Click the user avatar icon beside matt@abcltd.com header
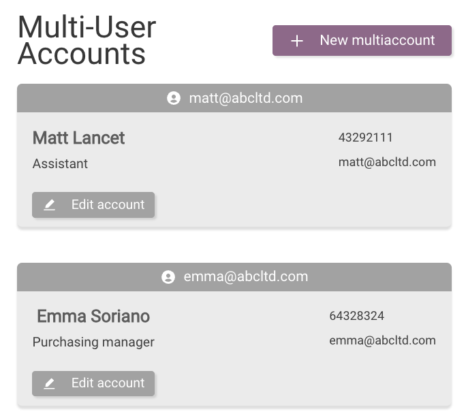Screen dimensions: 466x420 [x=174, y=98]
